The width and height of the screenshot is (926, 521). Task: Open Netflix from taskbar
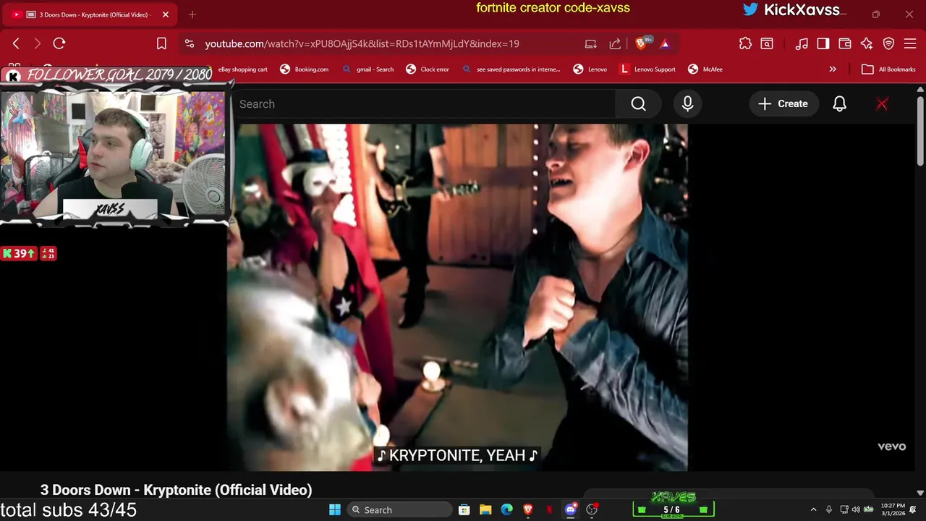click(550, 510)
